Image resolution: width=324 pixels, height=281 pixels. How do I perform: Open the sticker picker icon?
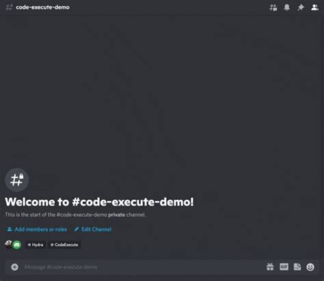(297, 267)
